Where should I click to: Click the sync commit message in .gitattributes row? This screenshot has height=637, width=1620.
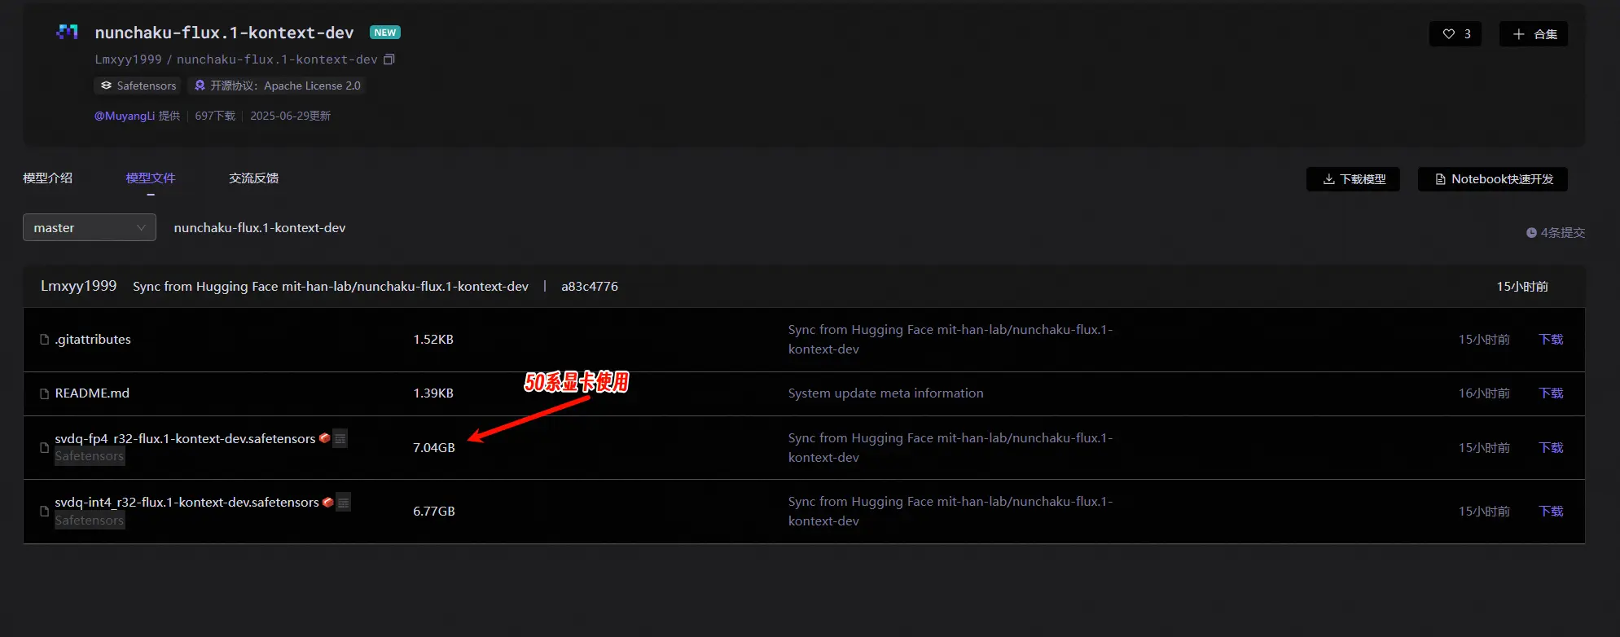coord(950,340)
